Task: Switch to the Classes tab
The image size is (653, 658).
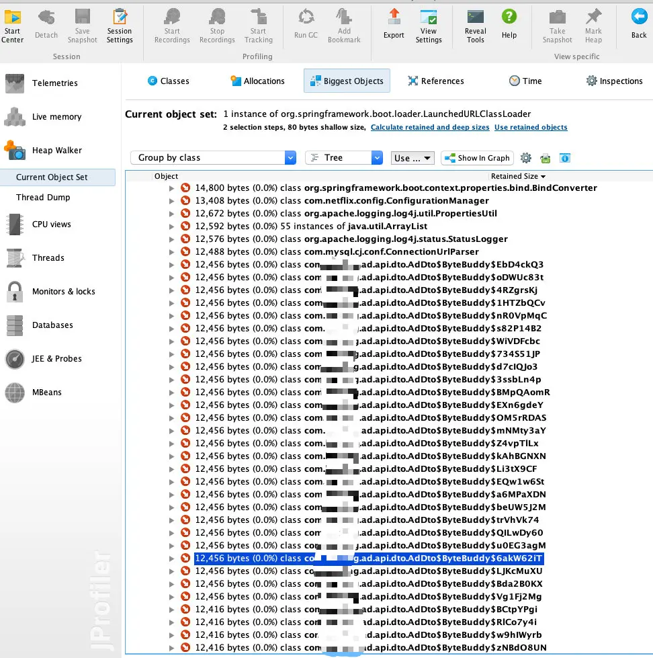Action: click(x=168, y=81)
